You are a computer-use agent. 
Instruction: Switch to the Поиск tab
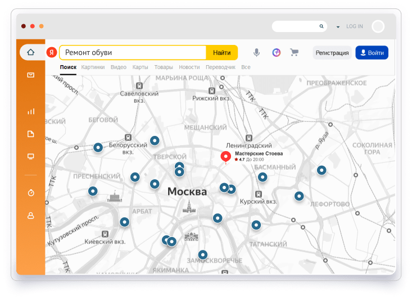[68, 67]
